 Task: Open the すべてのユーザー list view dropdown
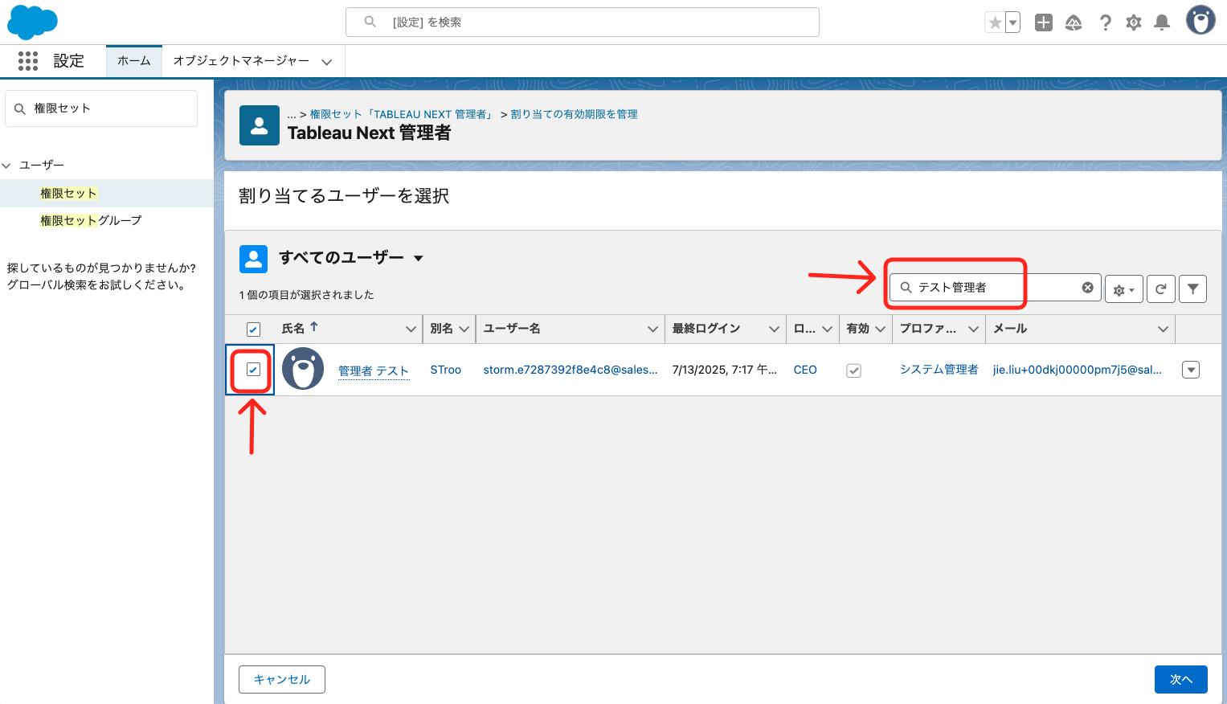click(x=419, y=259)
